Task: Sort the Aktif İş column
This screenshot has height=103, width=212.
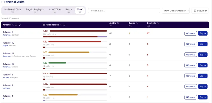Action: pyautogui.click(x=118, y=23)
